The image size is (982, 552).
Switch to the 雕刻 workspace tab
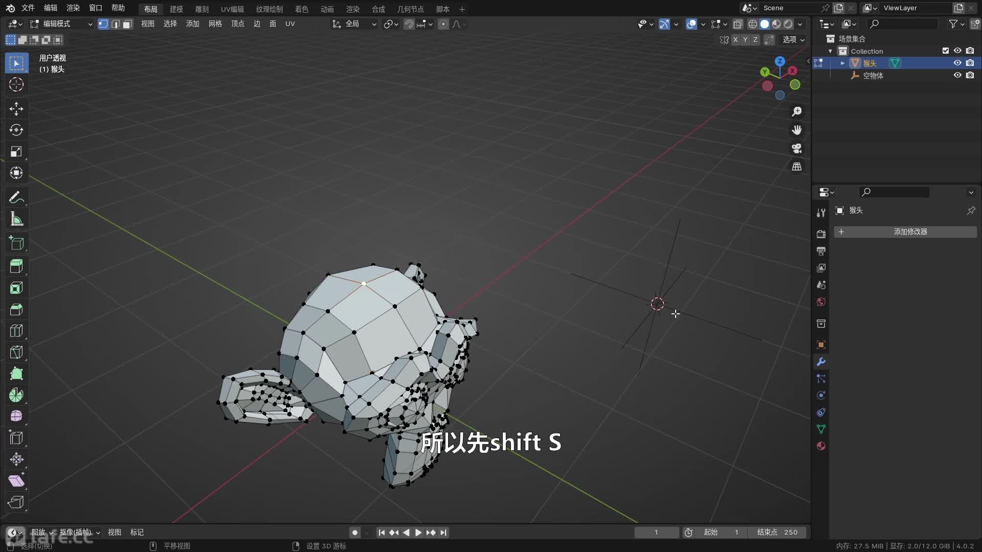(202, 9)
